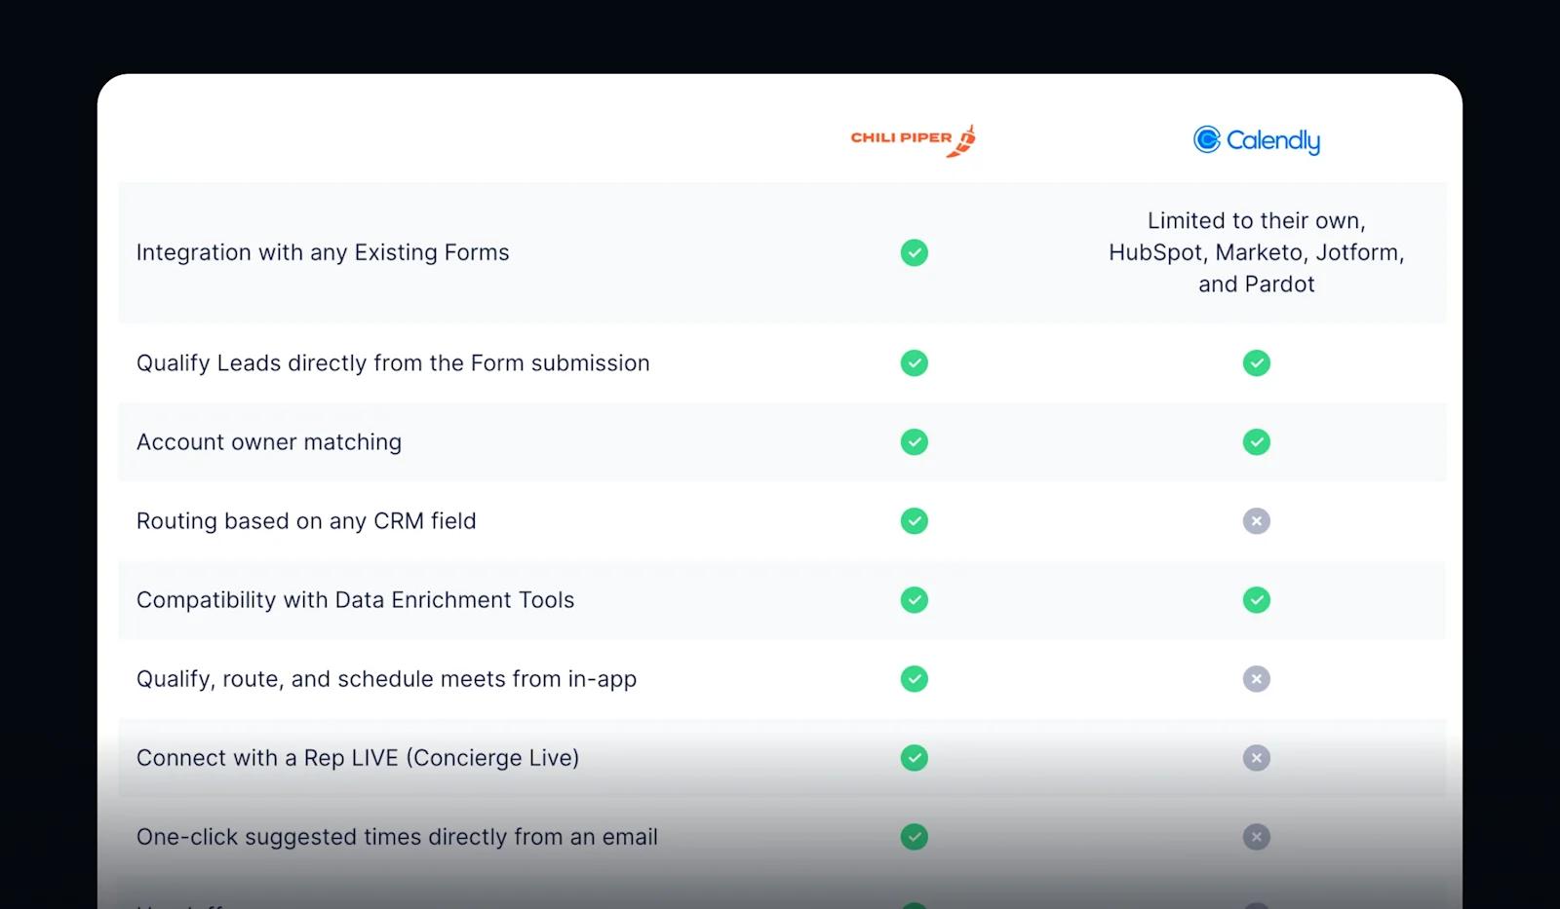
Task: Click 'Connect with a Rep LIVE' row label
Action: [x=358, y=758]
